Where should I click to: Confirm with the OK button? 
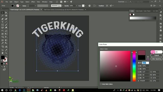(x=157, y=52)
